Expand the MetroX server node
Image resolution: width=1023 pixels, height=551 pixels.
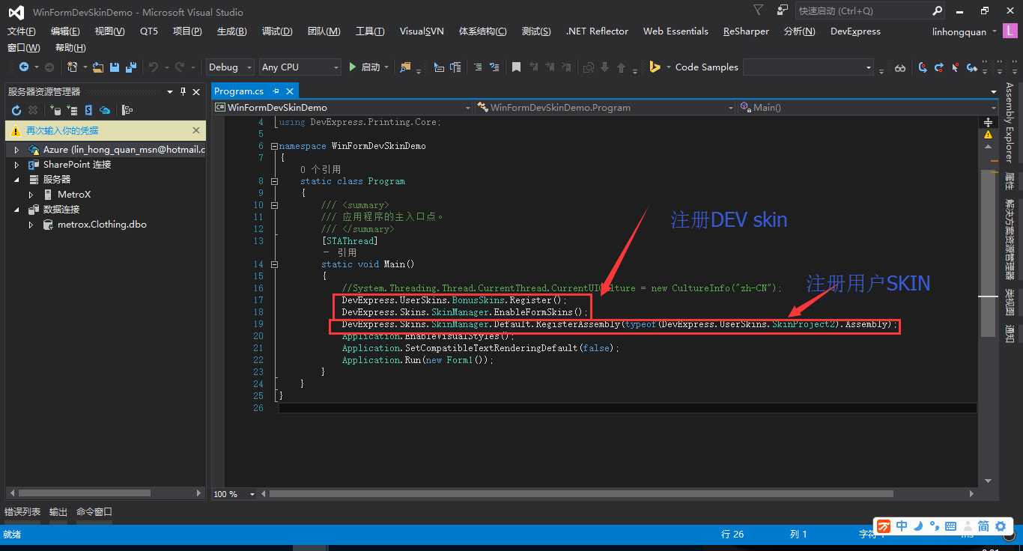click(31, 195)
